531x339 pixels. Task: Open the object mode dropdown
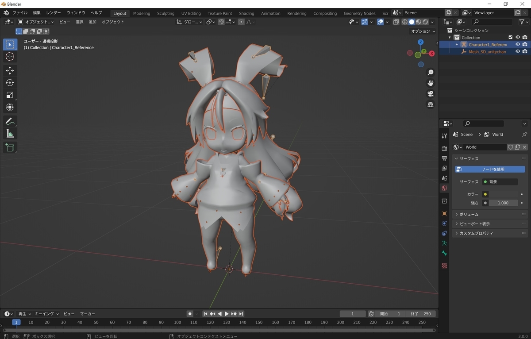(36, 22)
